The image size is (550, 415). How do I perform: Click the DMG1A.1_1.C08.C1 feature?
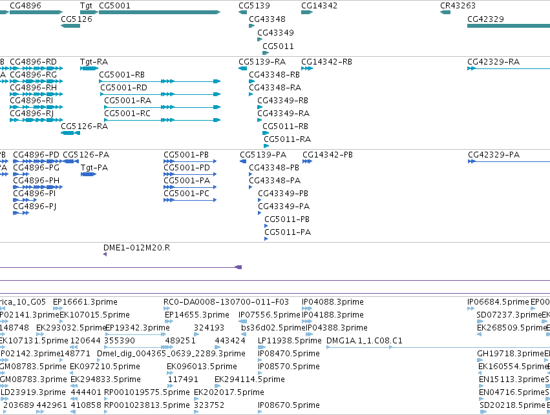[438, 347]
